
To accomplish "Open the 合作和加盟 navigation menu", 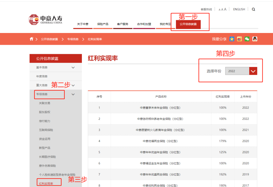I will (144, 24).
